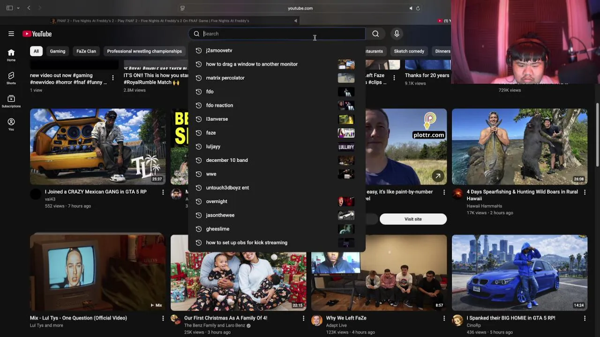This screenshot has width=600, height=337.
Task: Choose suggestion december 10 band
Action: (277, 160)
